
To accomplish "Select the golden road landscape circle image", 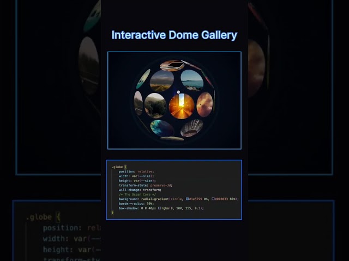I will [x=162, y=81].
